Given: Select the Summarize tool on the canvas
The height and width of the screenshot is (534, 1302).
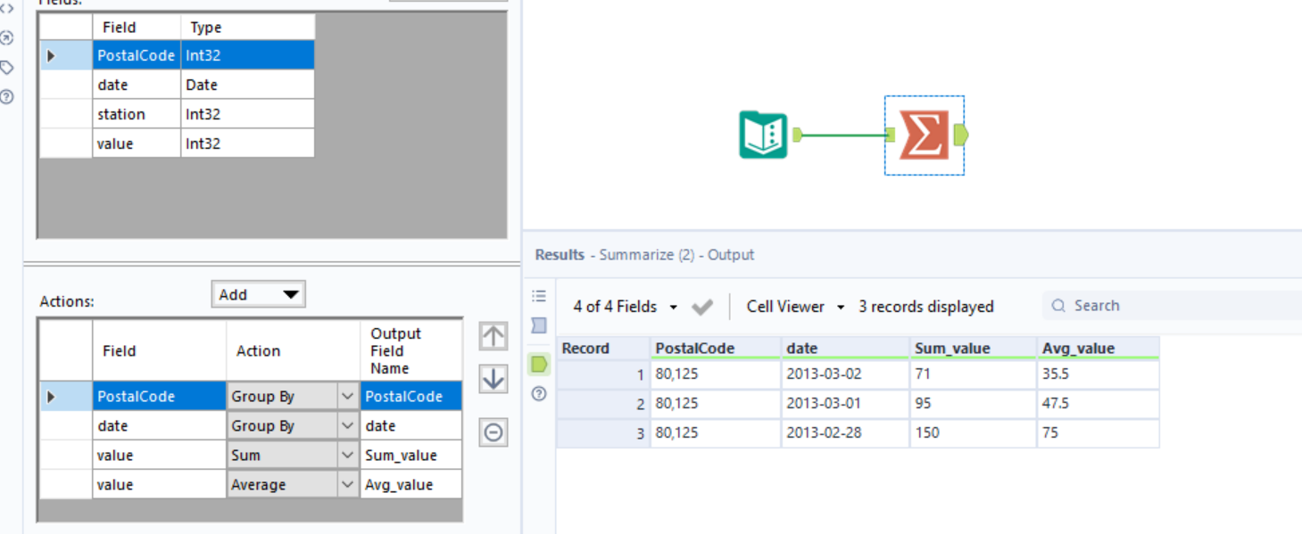Looking at the screenshot, I should tap(925, 135).
